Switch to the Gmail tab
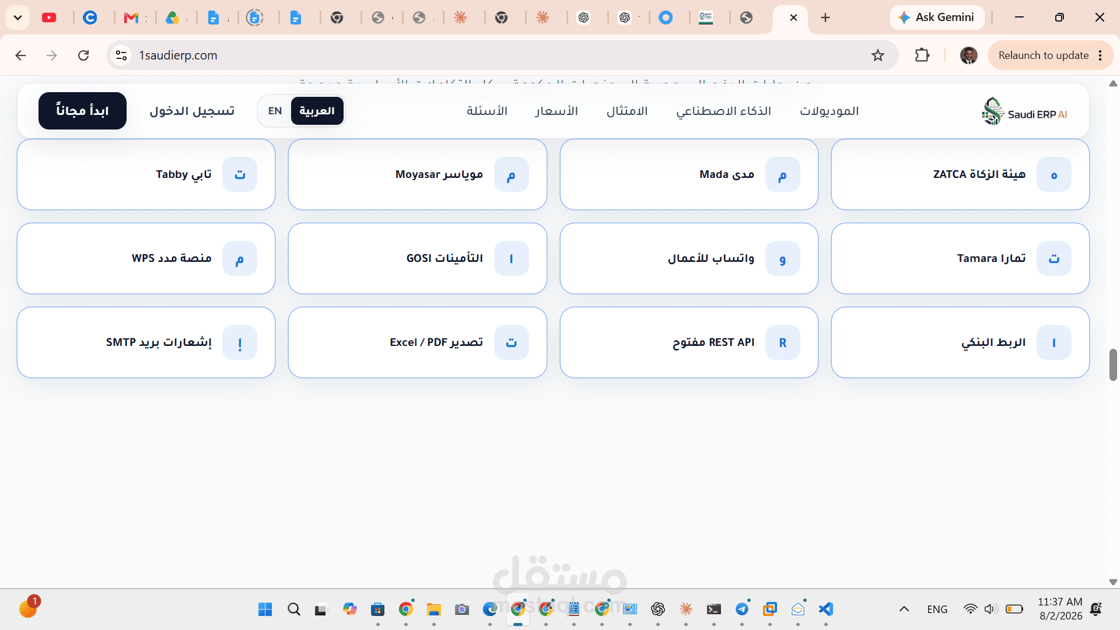The width and height of the screenshot is (1120, 630). (131, 17)
